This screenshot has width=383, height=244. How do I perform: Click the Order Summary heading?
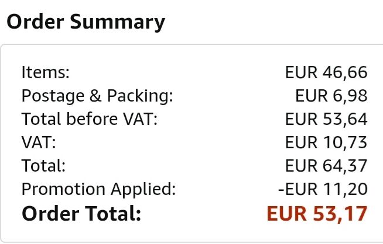86,22
